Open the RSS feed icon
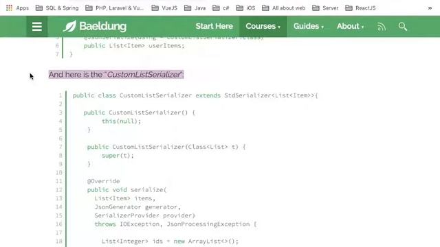This screenshot has height=247, width=440. click(382, 27)
